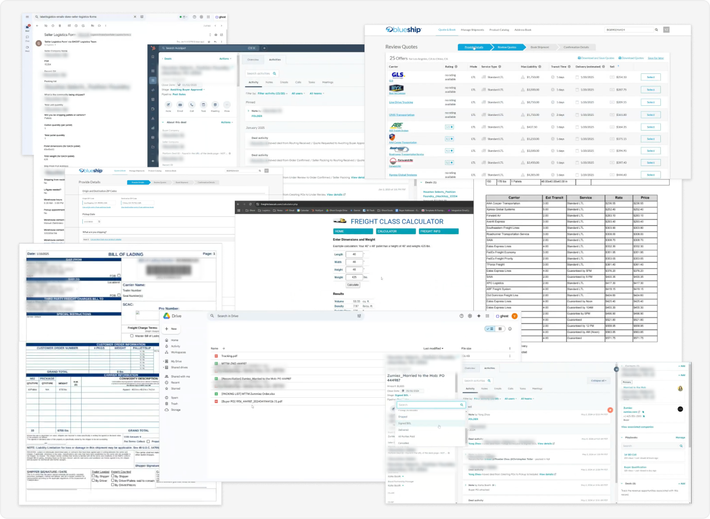
Task: Click the Email icon in HubSpot deal panel
Action: [180, 104]
